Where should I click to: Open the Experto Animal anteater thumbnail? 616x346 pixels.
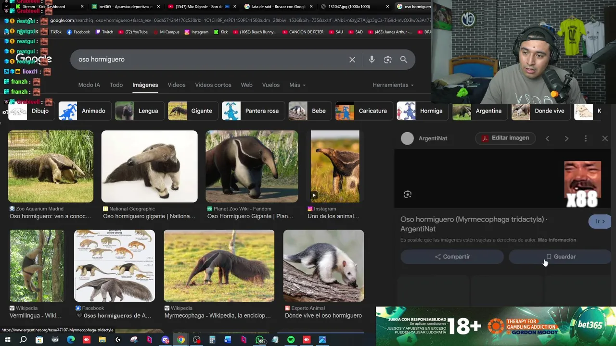click(323, 266)
